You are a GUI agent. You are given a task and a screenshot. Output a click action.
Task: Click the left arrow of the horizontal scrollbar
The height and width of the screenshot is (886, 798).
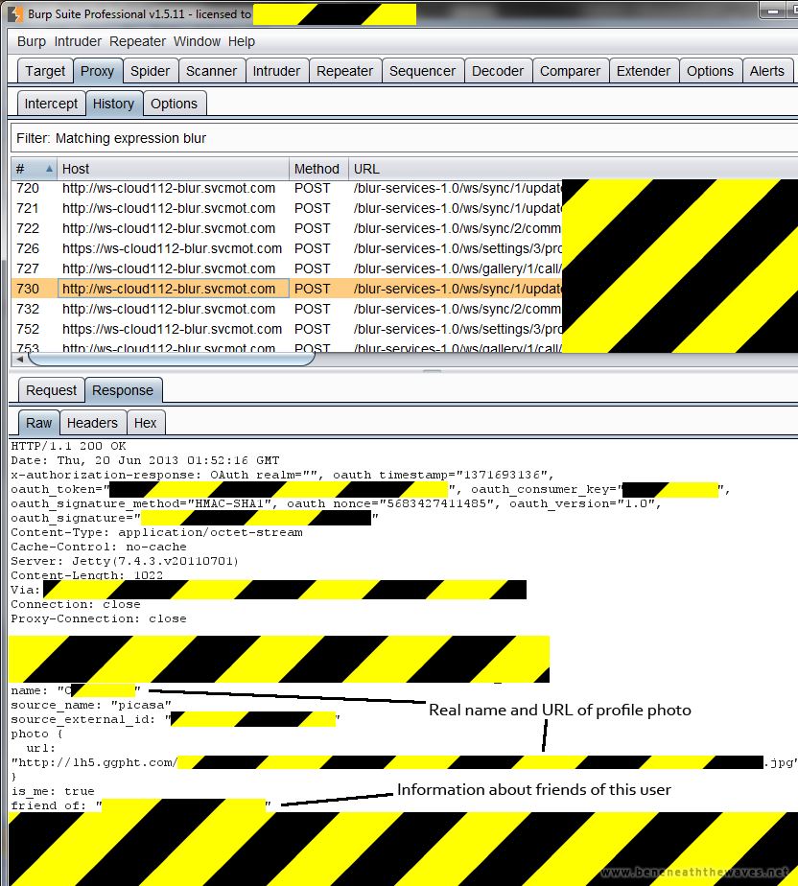pos(20,359)
